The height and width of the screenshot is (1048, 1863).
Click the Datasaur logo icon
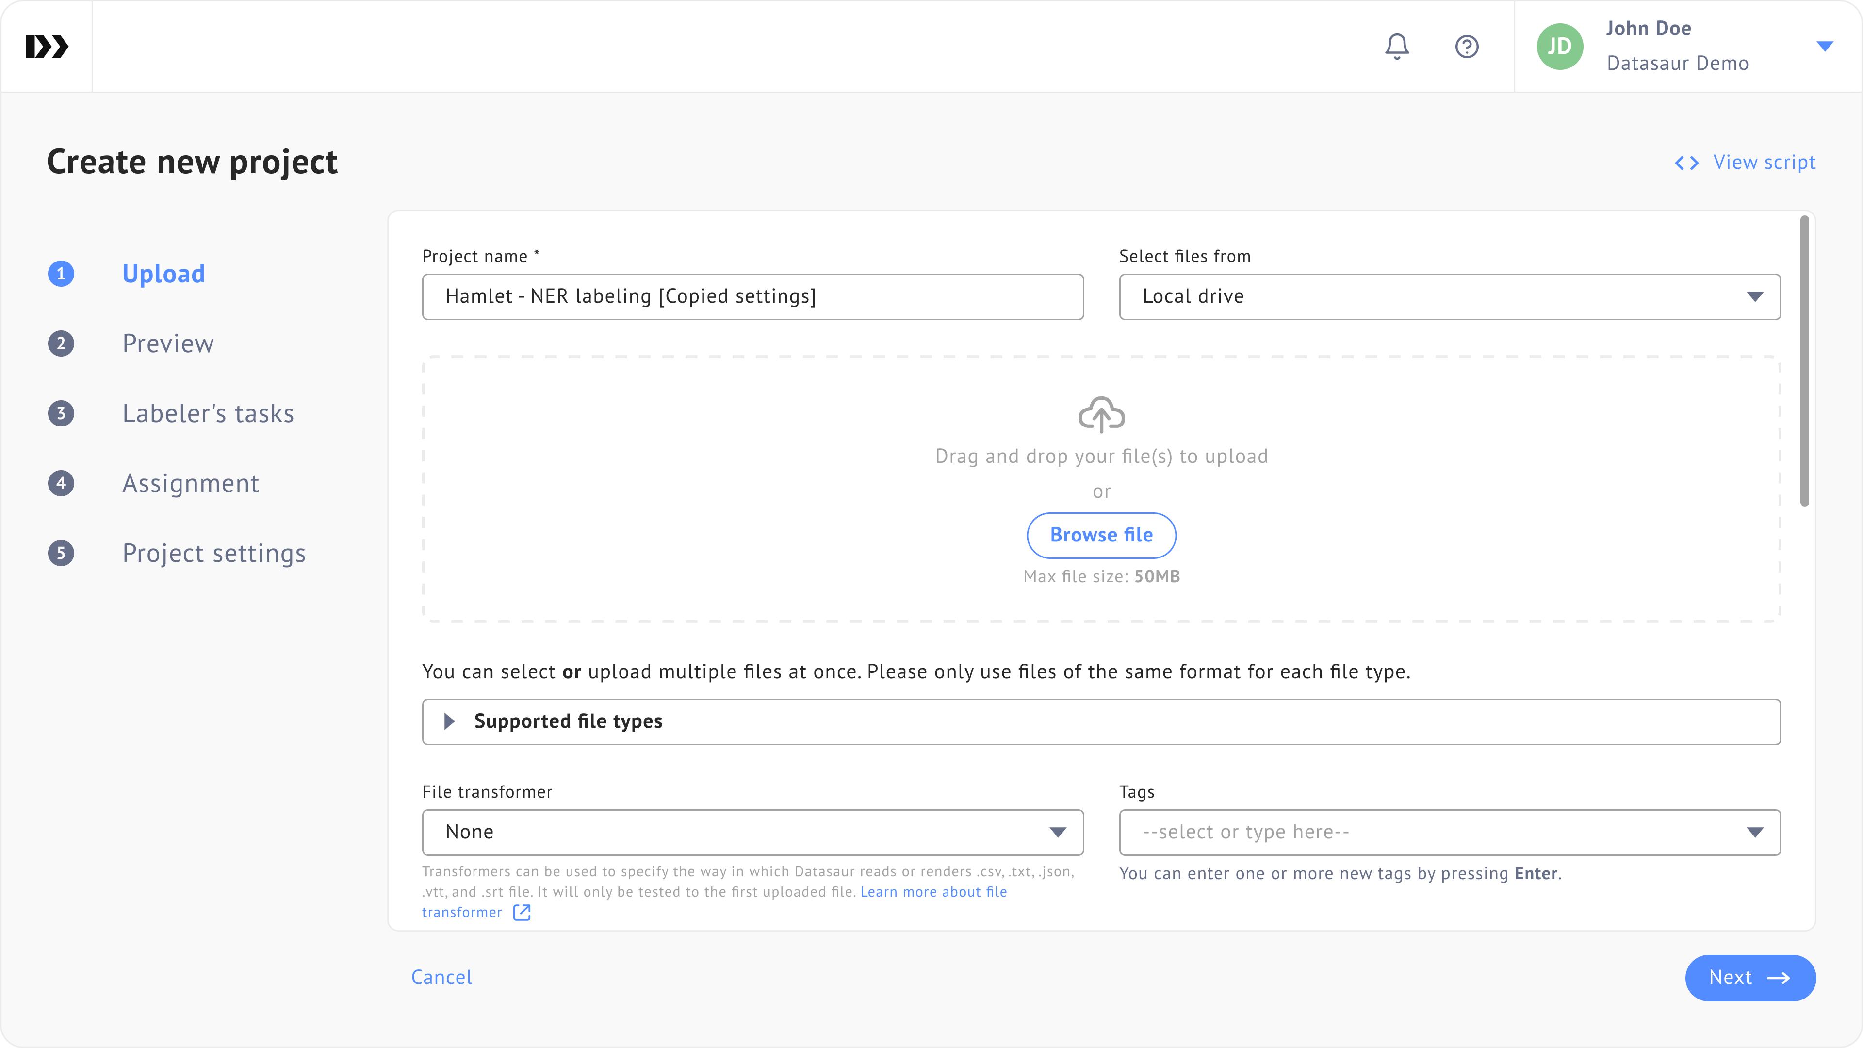click(x=47, y=46)
